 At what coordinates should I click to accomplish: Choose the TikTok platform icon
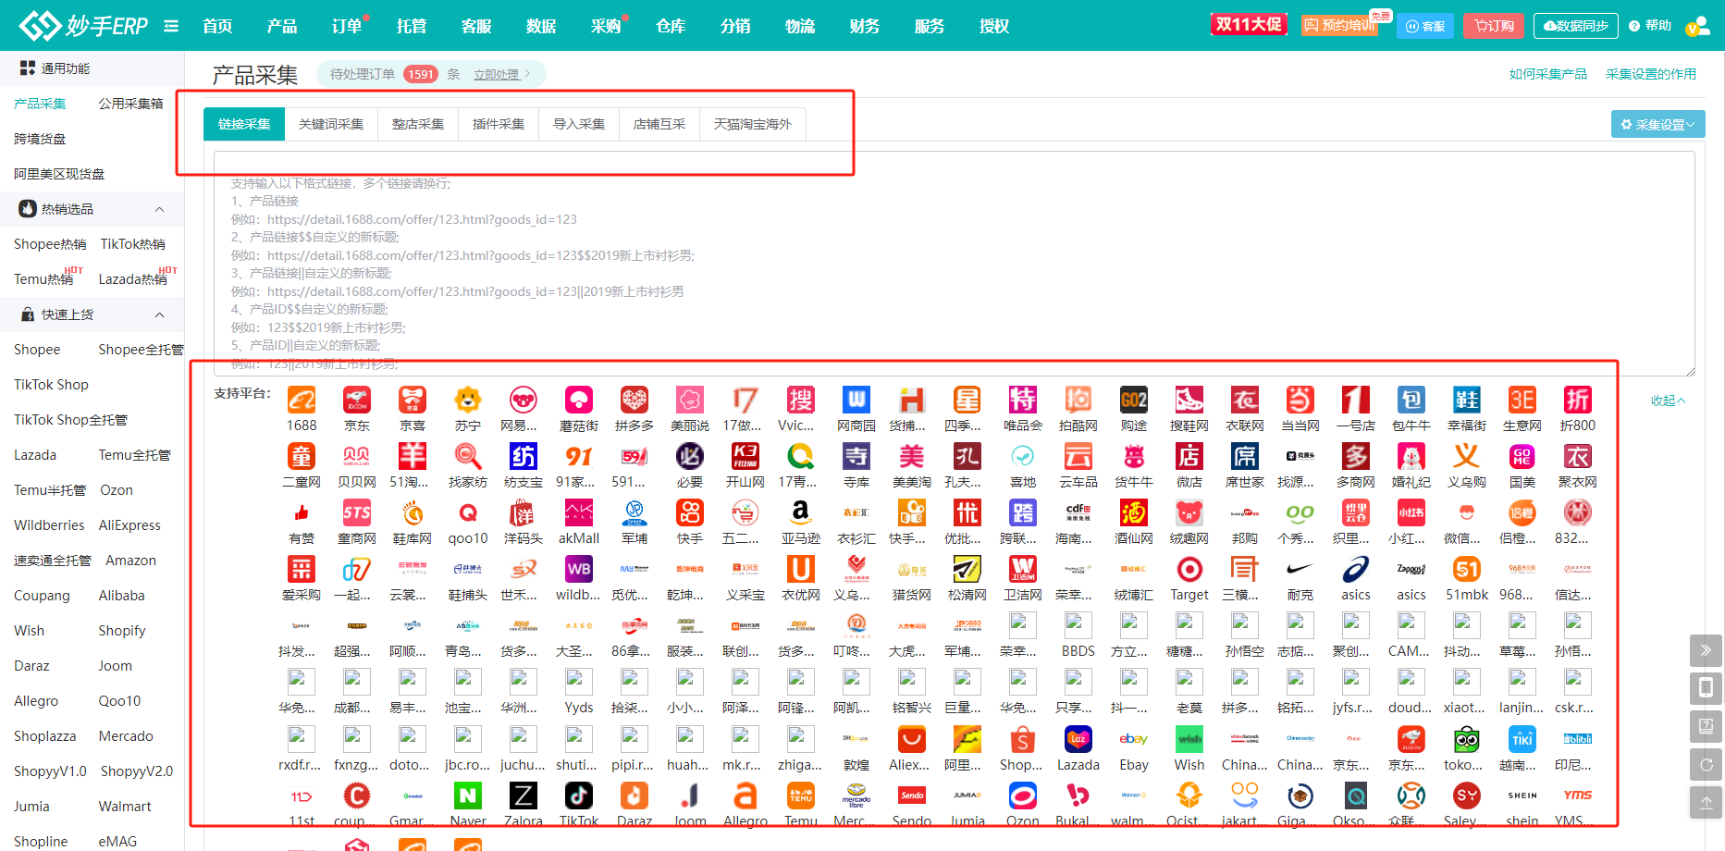pyautogui.click(x=579, y=795)
